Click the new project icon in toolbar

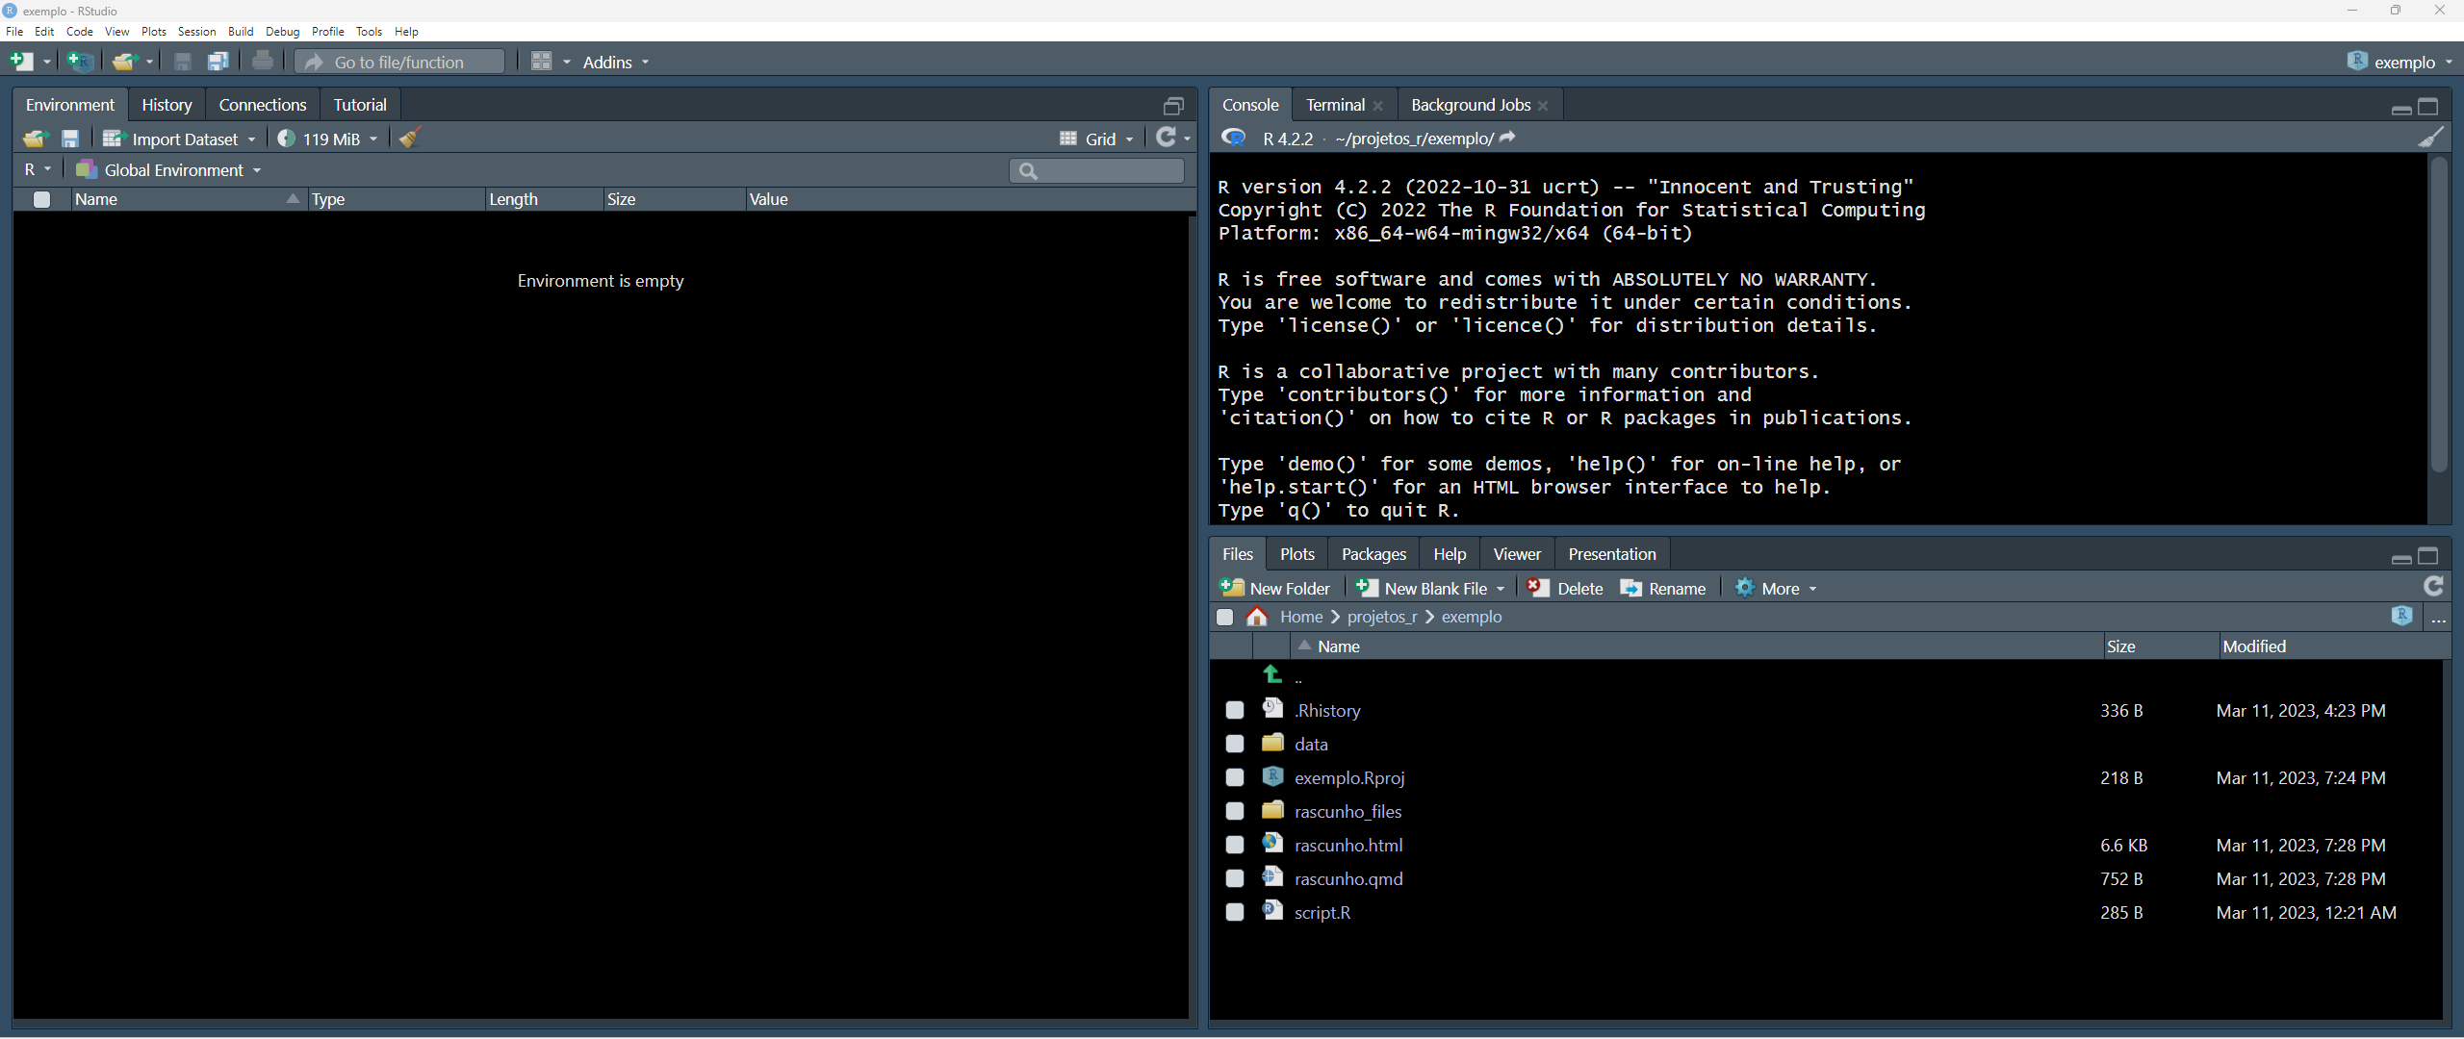coord(79,62)
